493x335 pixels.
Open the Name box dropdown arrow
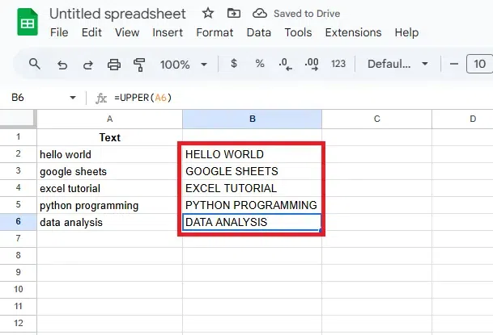tap(73, 98)
